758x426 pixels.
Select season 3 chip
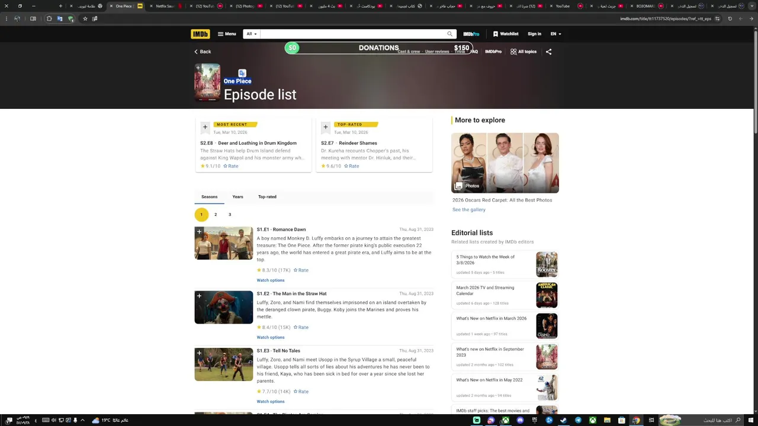pyautogui.click(x=230, y=215)
